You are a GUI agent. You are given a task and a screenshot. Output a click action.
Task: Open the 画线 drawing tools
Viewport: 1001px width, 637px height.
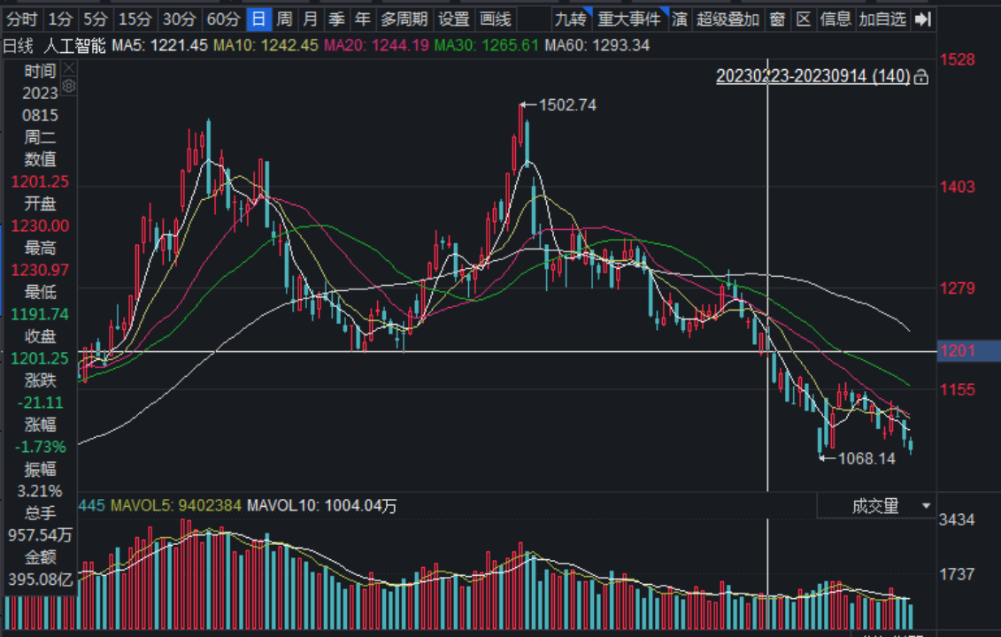click(x=495, y=19)
